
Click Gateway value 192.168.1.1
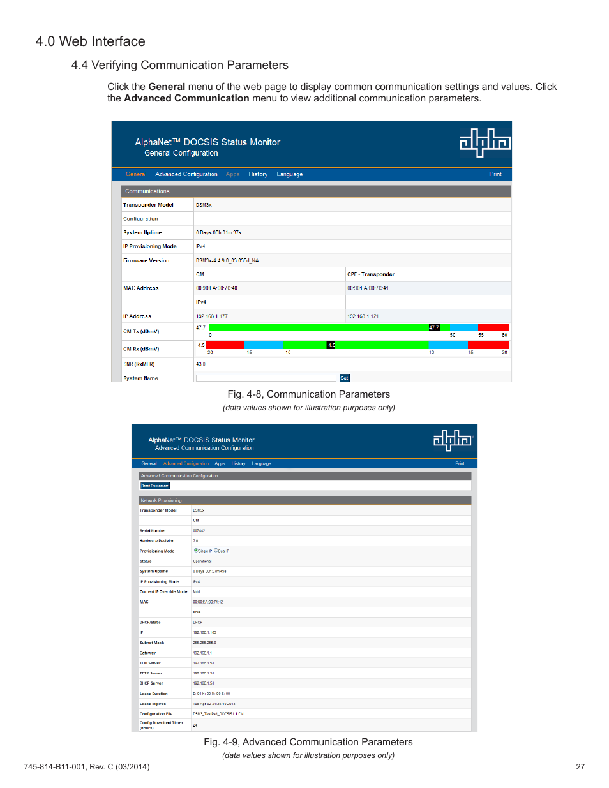202,653
